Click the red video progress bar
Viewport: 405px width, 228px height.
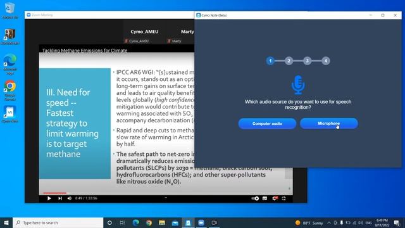54,193
